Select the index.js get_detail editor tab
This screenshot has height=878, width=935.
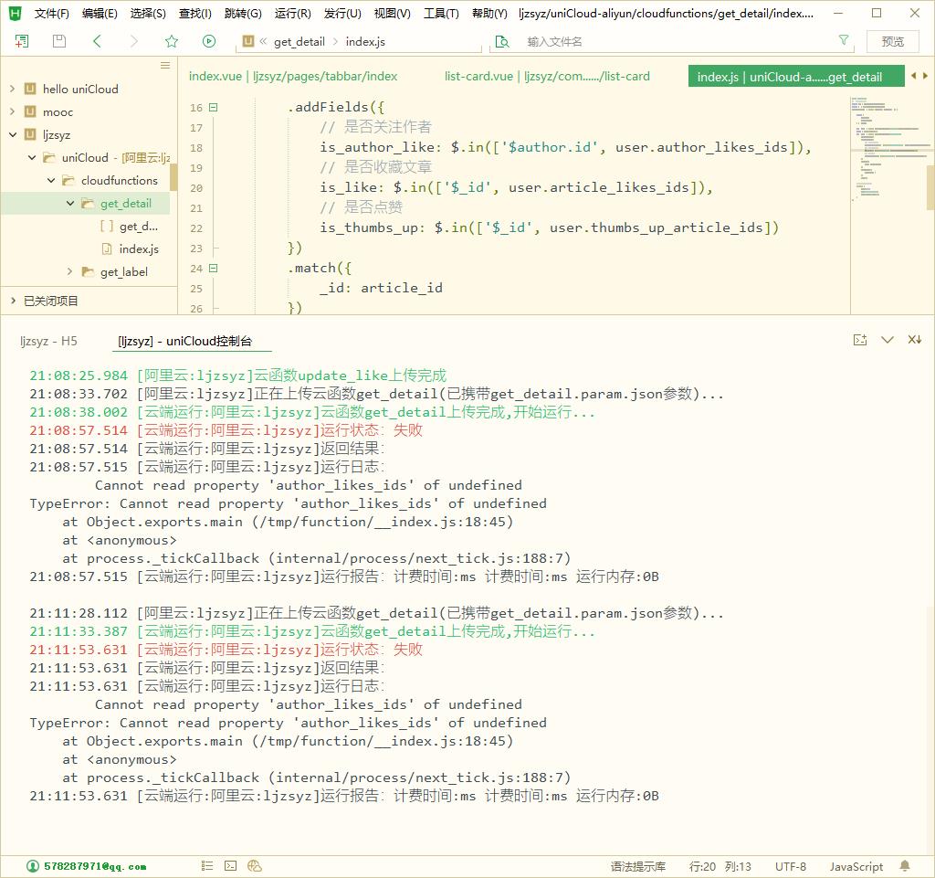pyautogui.click(x=796, y=77)
